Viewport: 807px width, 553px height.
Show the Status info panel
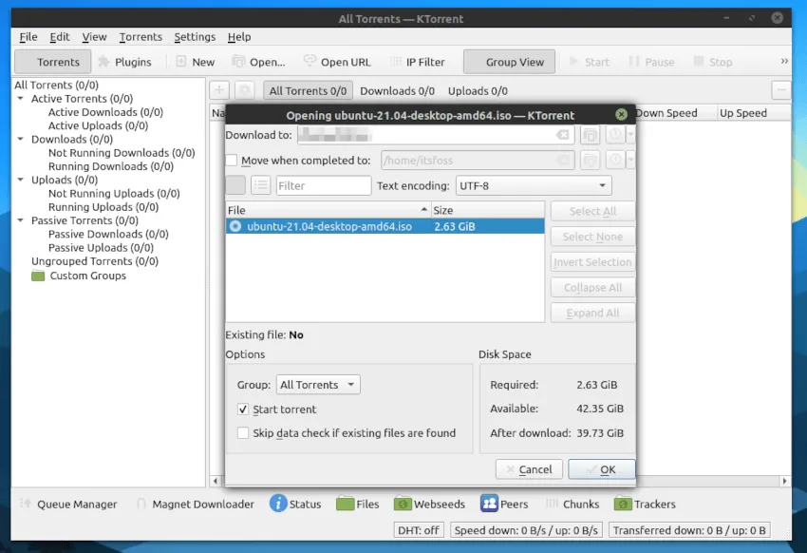click(x=295, y=504)
